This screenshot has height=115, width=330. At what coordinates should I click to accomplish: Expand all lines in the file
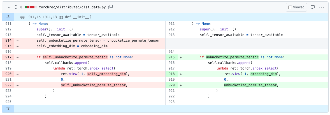coord(16,7)
